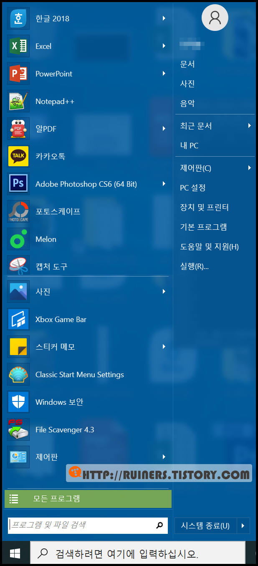Screen dimensions: 258x566
Task: Click the 캡처 도구 label text
Action: click(51, 266)
